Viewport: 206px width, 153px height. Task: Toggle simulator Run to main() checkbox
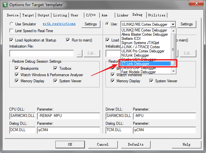point(68,40)
